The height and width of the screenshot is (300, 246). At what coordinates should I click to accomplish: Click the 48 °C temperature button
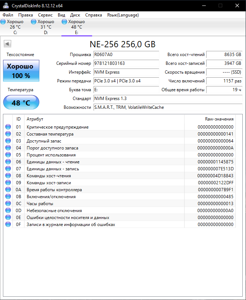point(21,102)
